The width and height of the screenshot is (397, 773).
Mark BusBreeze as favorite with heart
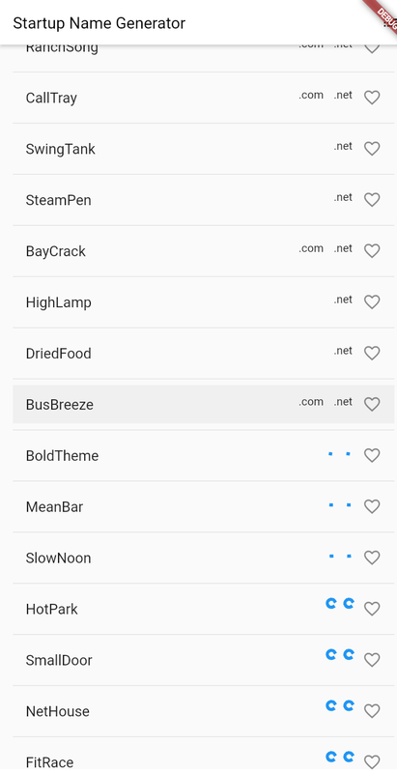372,404
